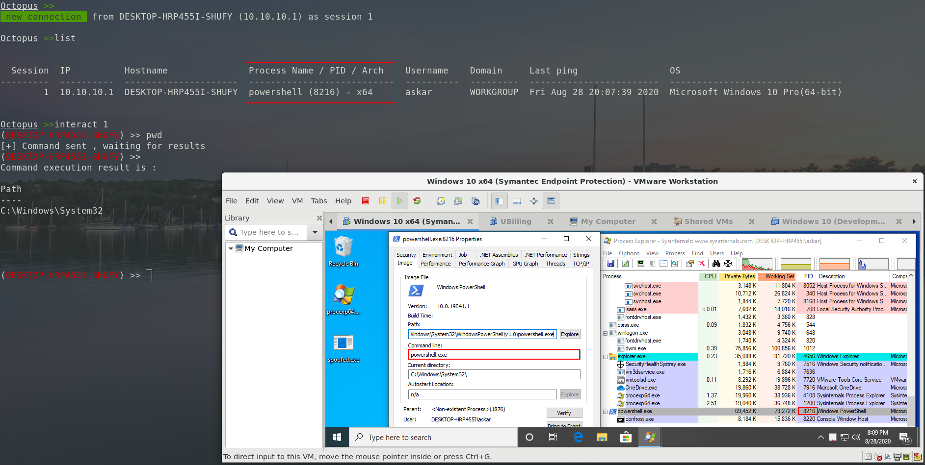
Task: Click the Verify button
Action: pos(564,413)
